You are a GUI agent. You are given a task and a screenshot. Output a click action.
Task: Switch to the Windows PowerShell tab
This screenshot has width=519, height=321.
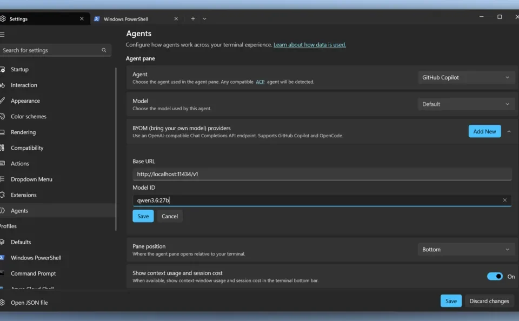[136, 19]
